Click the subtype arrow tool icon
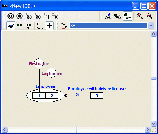This screenshot has width=158, height=134. (63, 26)
